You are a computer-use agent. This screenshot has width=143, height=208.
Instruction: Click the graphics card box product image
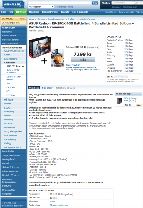pos(40,47)
